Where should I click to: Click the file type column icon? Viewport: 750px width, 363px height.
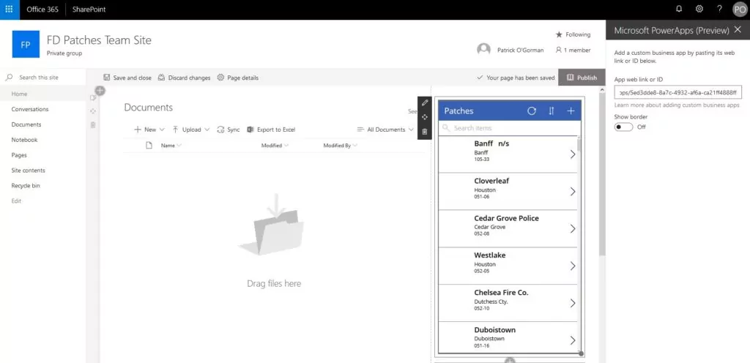pos(149,145)
